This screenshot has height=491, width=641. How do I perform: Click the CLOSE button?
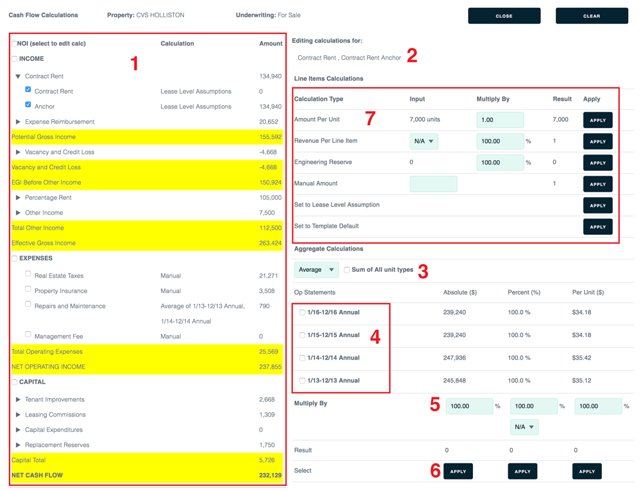(504, 16)
